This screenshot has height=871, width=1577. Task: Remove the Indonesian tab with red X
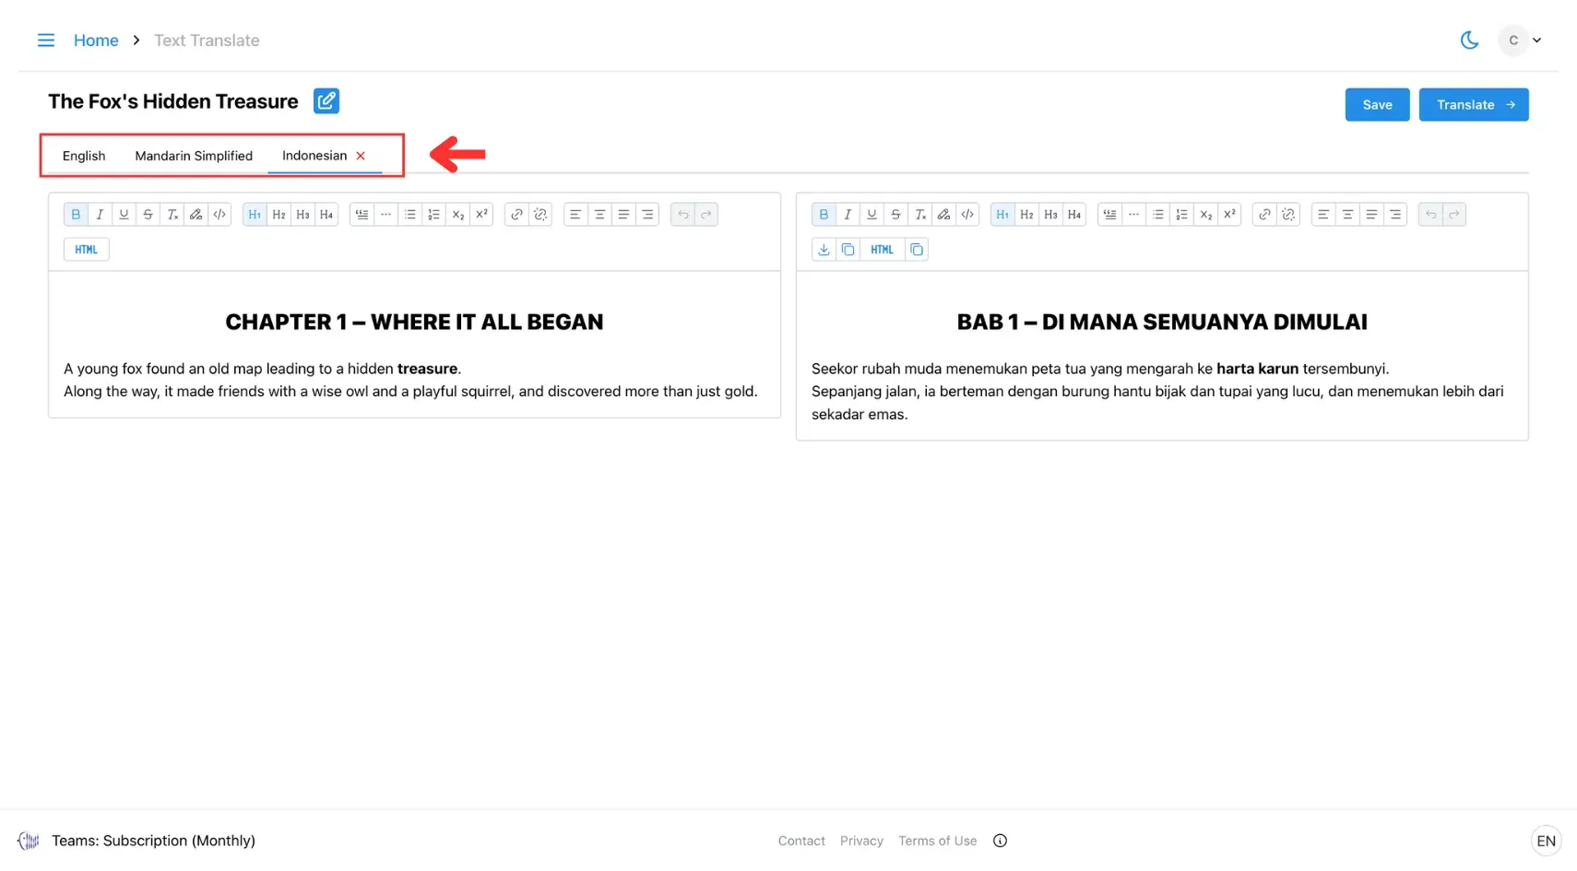pos(361,156)
